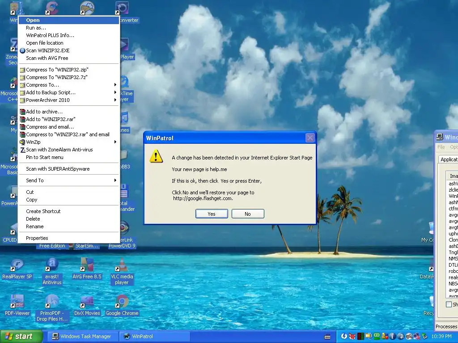The height and width of the screenshot is (343, 458).
Task: Select 'Compress and email...' entry
Action: click(x=68, y=127)
